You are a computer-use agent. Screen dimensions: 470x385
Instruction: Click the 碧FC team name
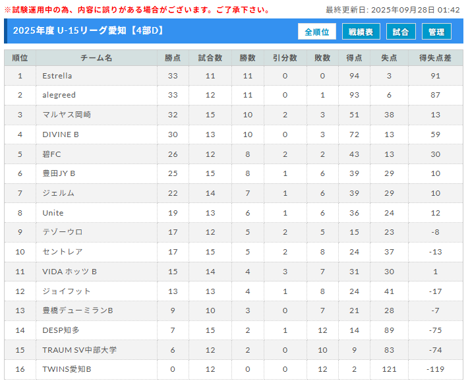pyautogui.click(x=51, y=154)
